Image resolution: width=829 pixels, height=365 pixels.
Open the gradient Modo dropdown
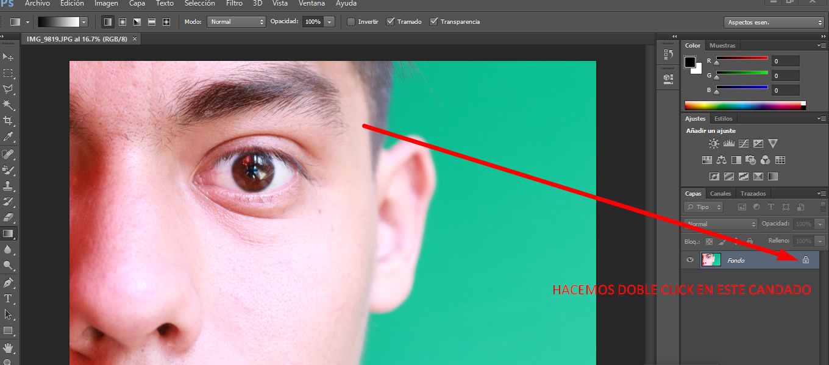(237, 22)
